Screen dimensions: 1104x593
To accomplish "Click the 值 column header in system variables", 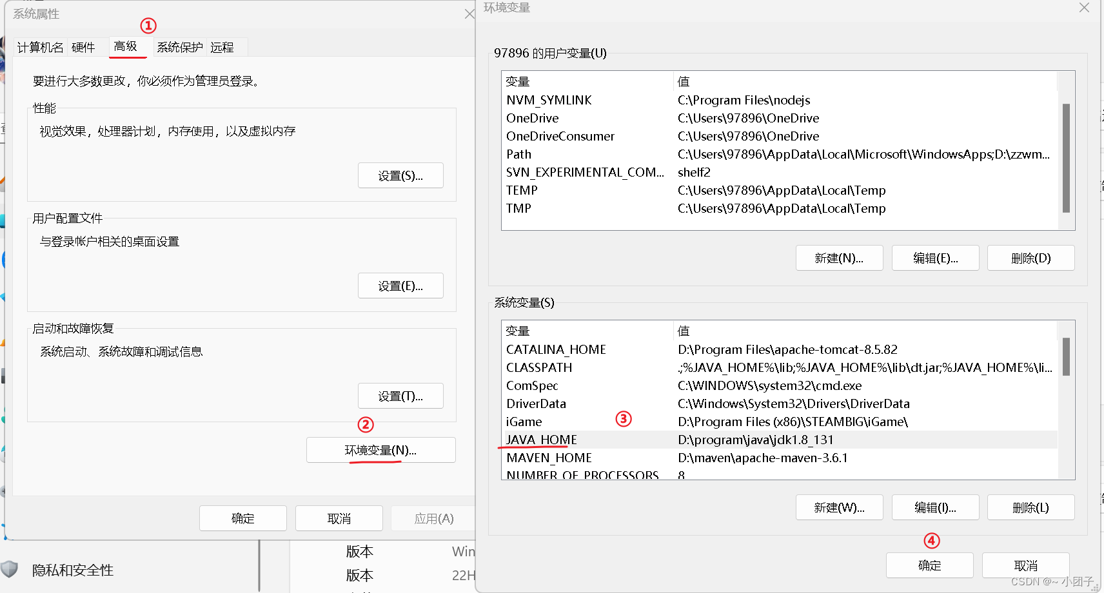I will click(865, 331).
